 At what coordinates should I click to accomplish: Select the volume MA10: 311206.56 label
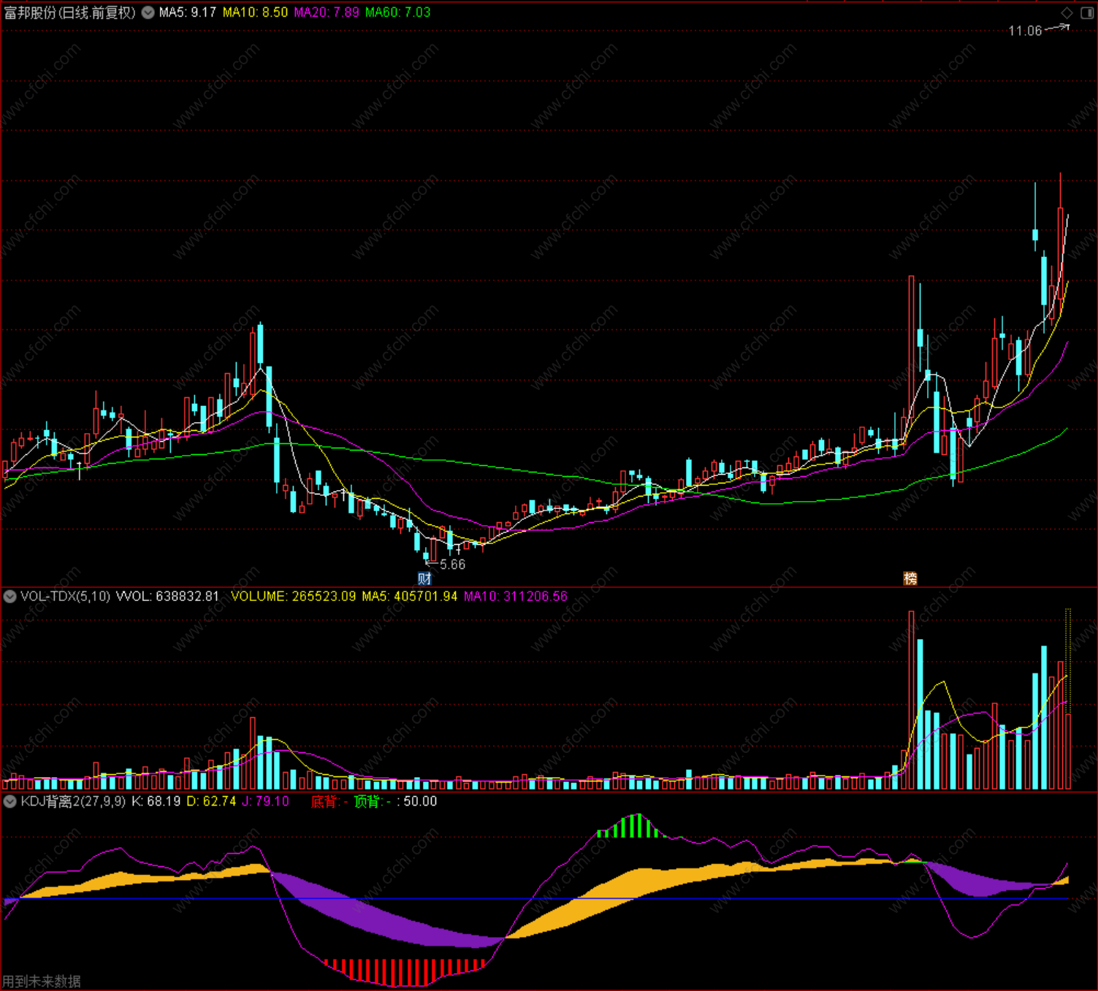(516, 597)
